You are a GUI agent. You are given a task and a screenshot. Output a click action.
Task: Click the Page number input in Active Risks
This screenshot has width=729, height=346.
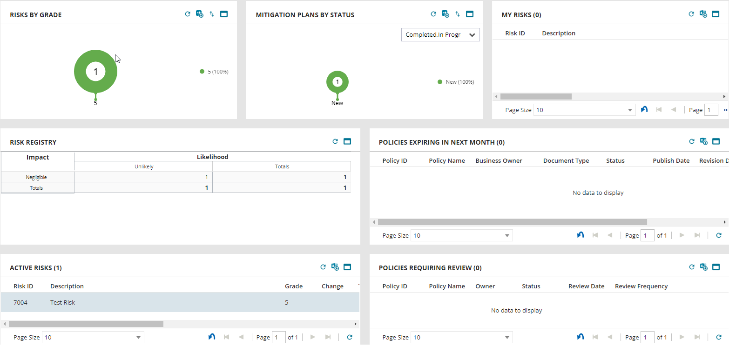(278, 337)
